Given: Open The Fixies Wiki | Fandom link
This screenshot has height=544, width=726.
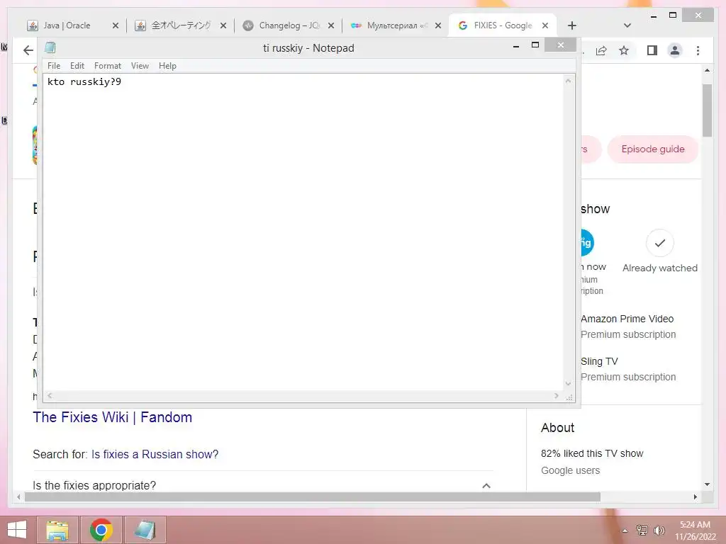Looking at the screenshot, I should 112,417.
